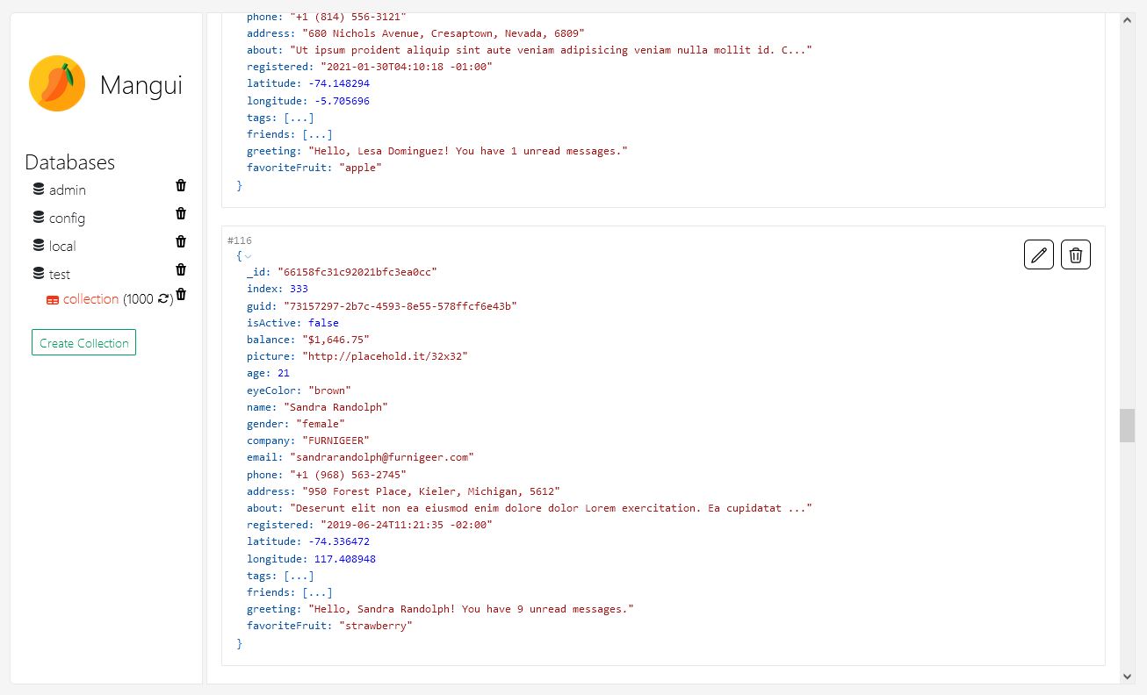Click the #116 document number
Screen dimensions: 1147x695
click(x=240, y=240)
